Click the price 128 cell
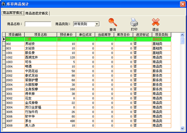This screenshot has width=187, height=133. (x=66, y=57)
